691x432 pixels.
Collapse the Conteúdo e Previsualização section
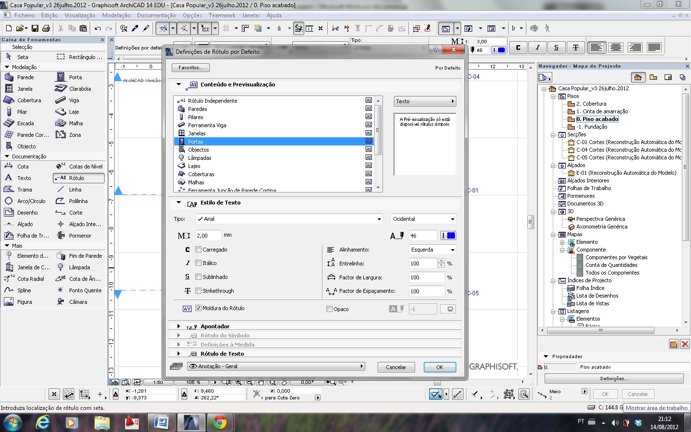click(x=179, y=84)
